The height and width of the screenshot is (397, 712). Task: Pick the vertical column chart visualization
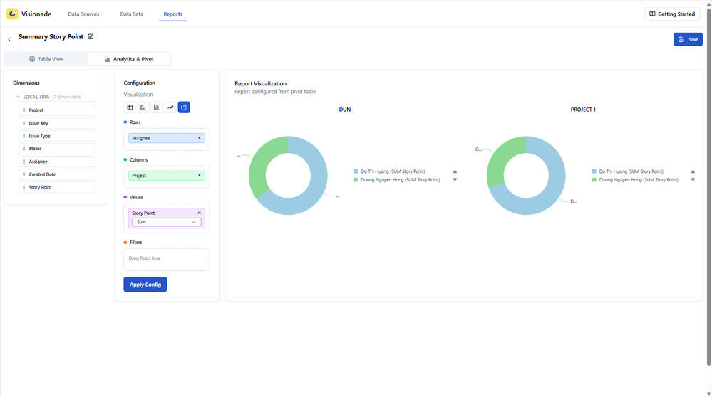[157, 107]
